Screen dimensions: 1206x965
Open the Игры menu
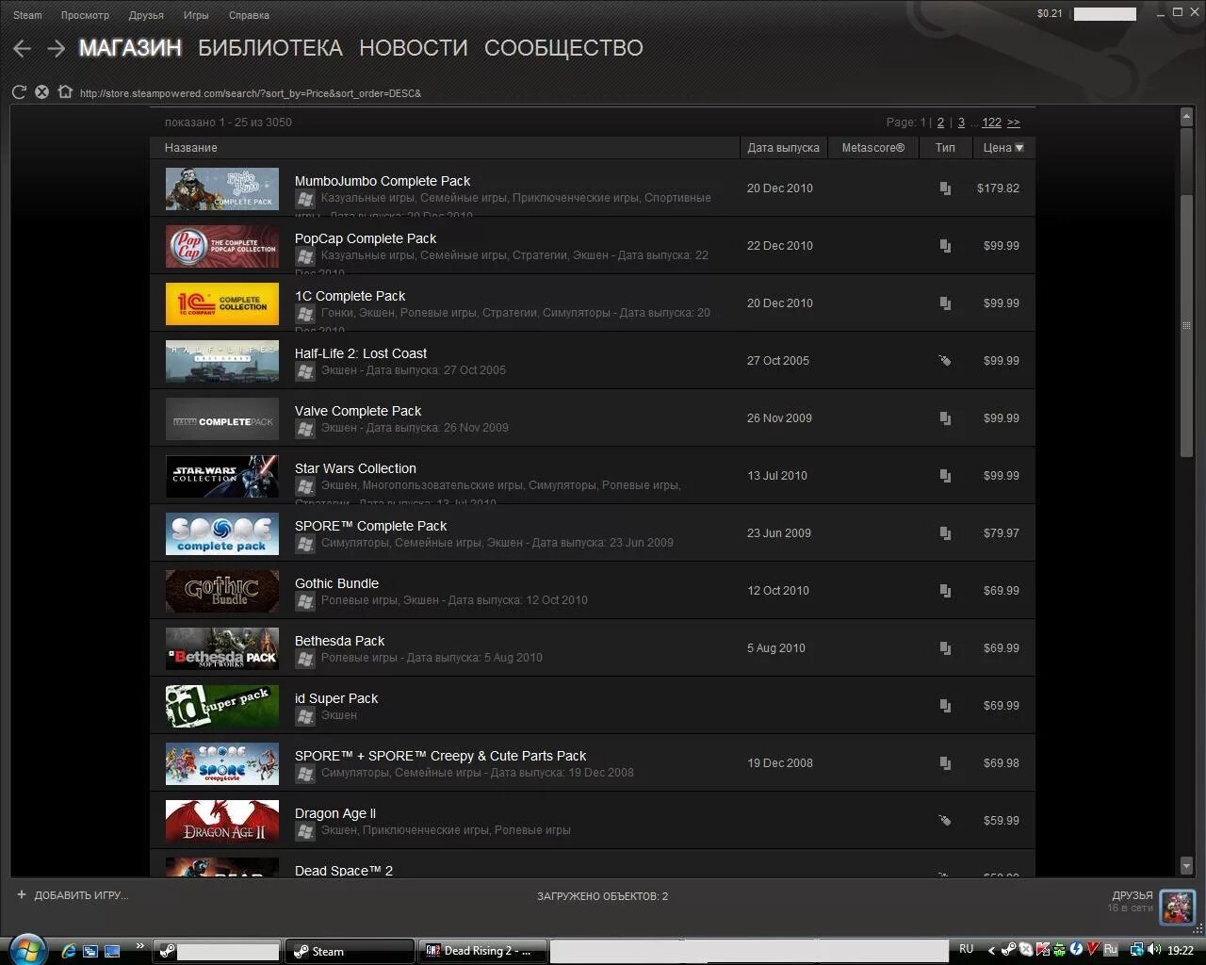(196, 15)
